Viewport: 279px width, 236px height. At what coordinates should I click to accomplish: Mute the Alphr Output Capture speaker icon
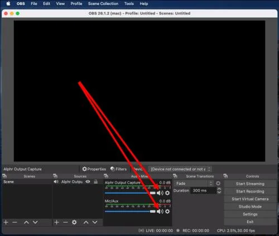160,193
